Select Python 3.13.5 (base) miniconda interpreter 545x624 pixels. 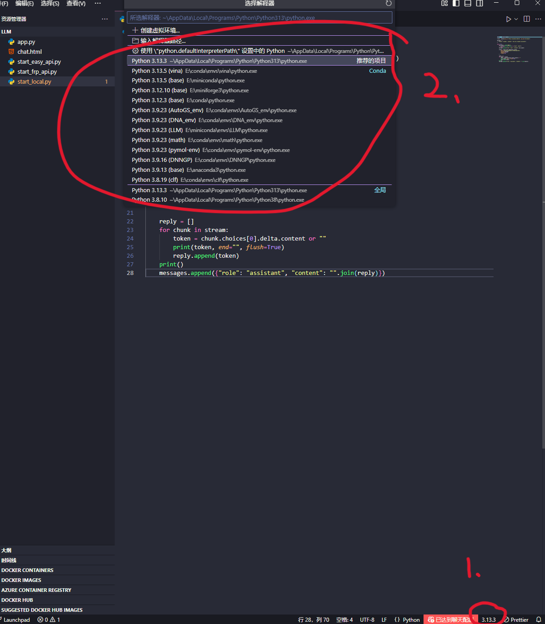coord(259,80)
